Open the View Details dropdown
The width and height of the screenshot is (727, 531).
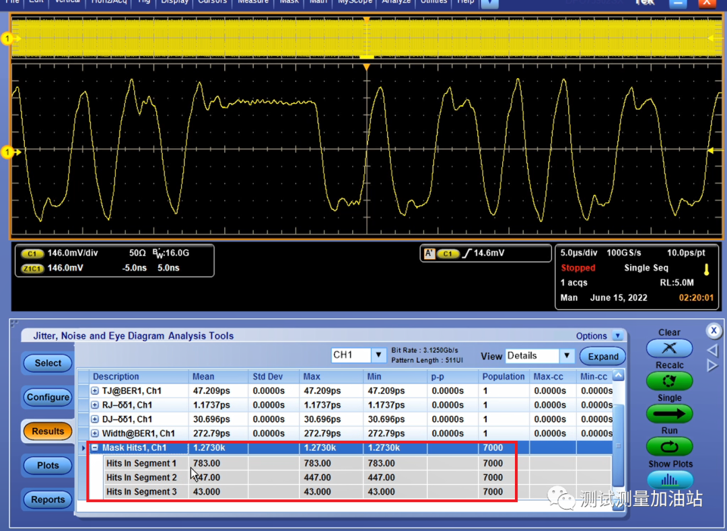coord(566,356)
